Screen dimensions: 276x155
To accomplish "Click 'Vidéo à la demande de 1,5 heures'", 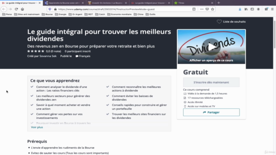I will (x=207, y=94).
